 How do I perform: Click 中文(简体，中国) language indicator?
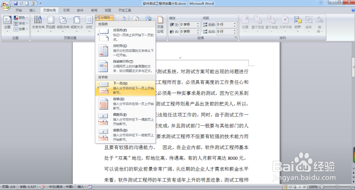coord(61,187)
